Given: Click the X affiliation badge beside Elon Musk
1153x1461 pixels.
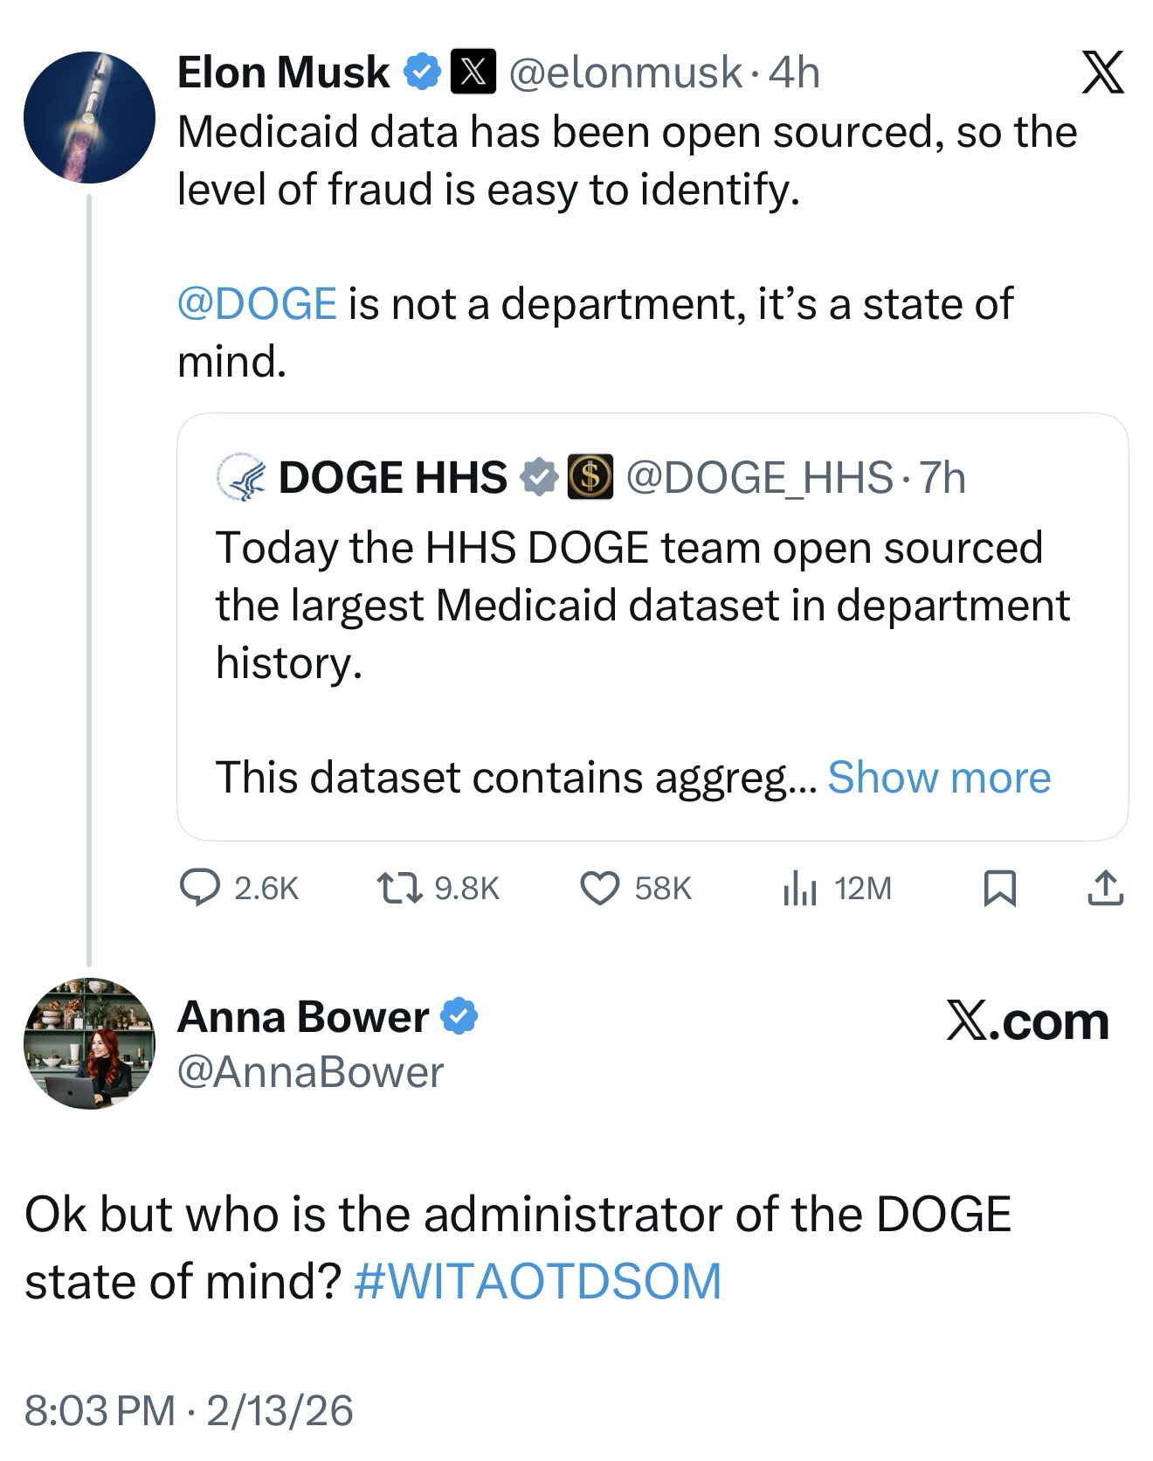Looking at the screenshot, I should (x=473, y=72).
